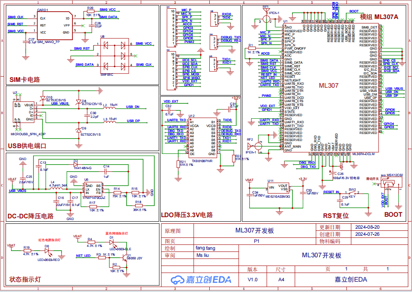
Task: Select the sheet size A4
Action: 281,280
